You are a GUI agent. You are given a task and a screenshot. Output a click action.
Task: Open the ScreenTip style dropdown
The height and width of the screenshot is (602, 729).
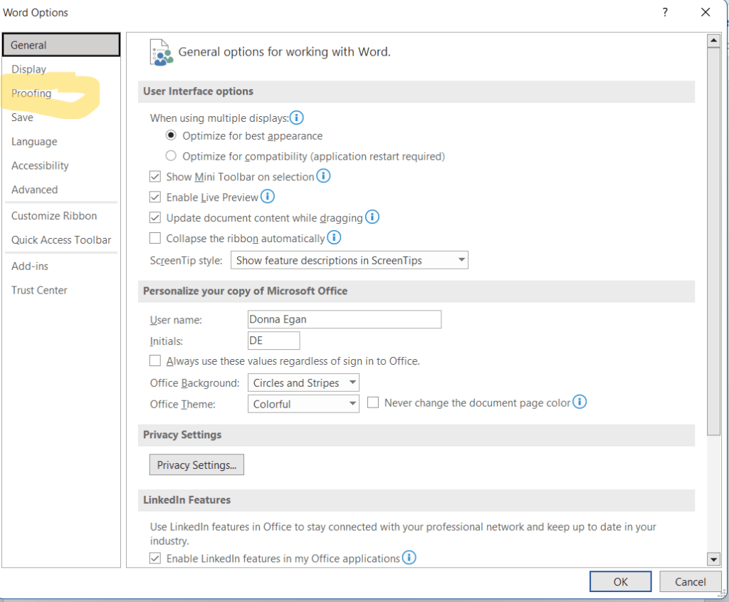[x=349, y=261]
